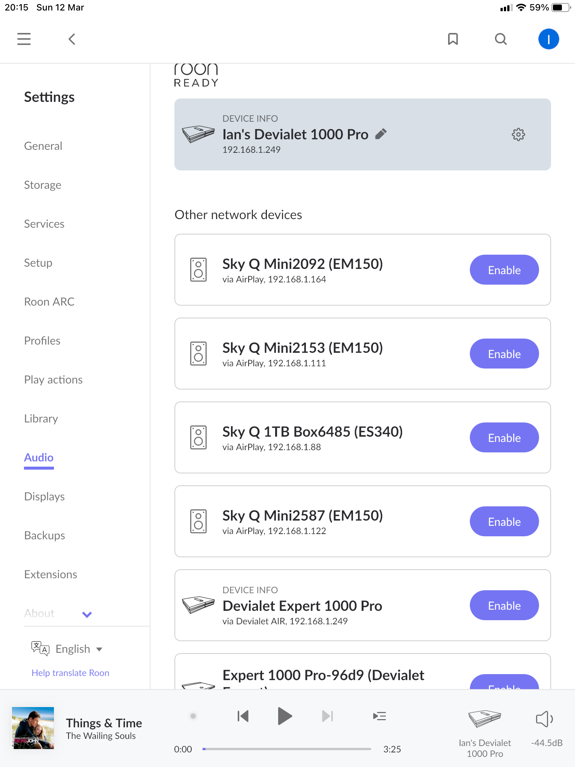
Task: Expand the chevron next to About
Action: click(x=87, y=614)
